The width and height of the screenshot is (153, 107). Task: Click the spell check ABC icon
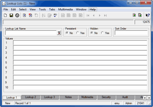pyautogui.click(x=55, y=15)
